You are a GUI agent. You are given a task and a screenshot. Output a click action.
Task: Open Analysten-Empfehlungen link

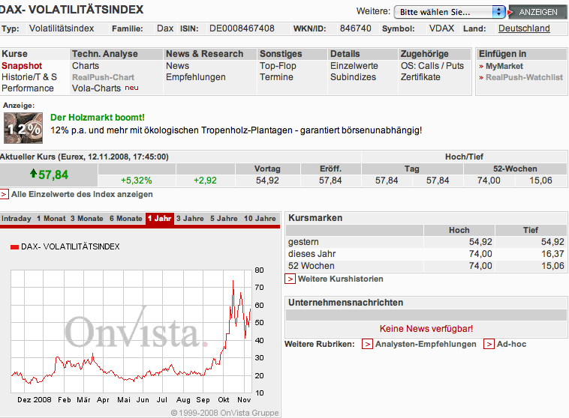426,344
